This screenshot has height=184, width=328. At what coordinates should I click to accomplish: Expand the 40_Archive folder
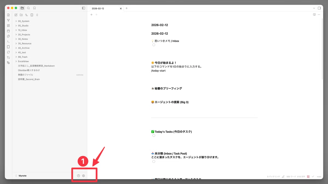pos(16,48)
